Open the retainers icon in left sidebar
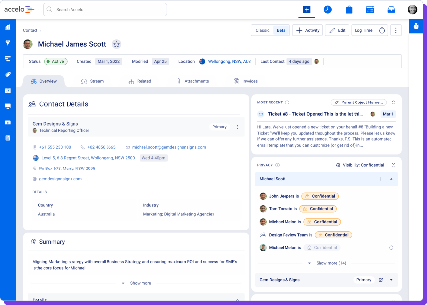This screenshot has height=305, width=427. [8, 90]
